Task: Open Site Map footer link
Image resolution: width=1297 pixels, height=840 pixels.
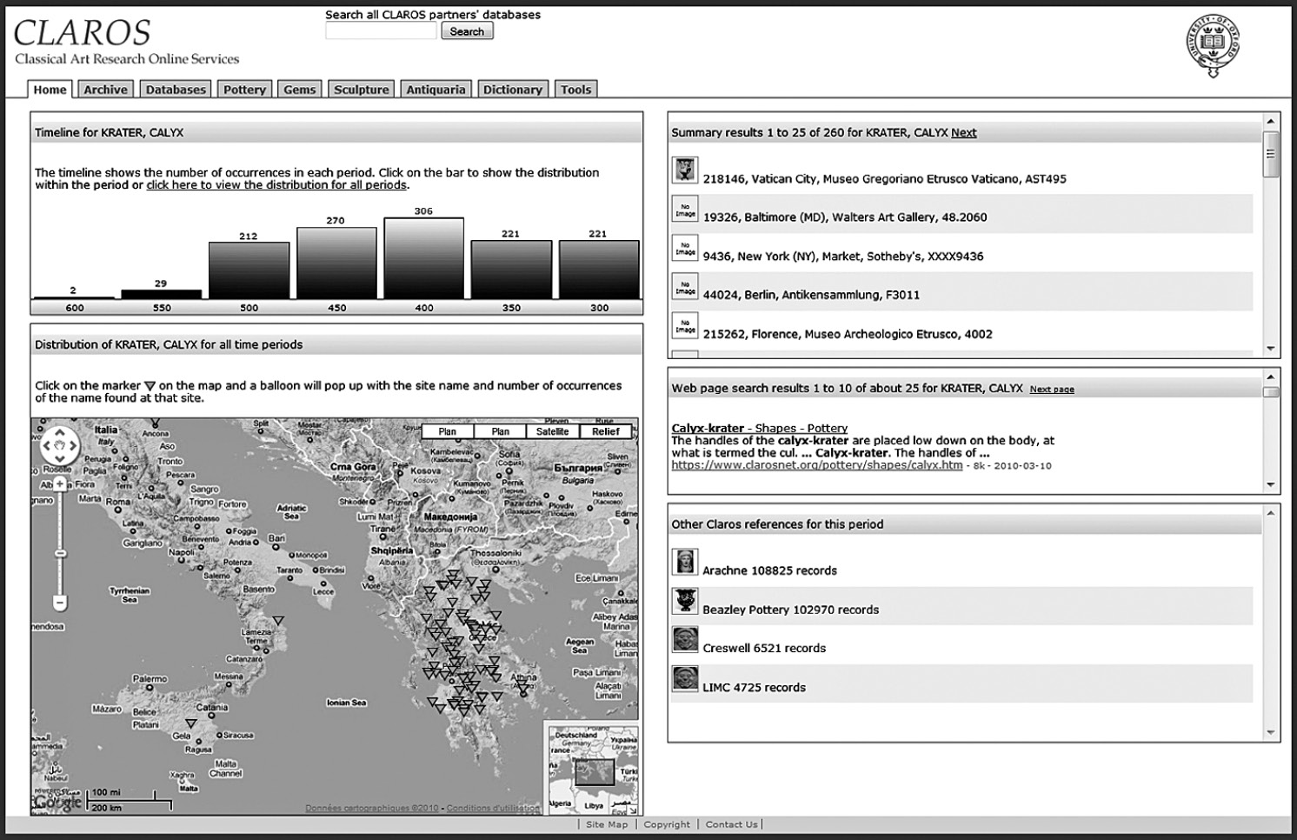Action: (x=607, y=824)
